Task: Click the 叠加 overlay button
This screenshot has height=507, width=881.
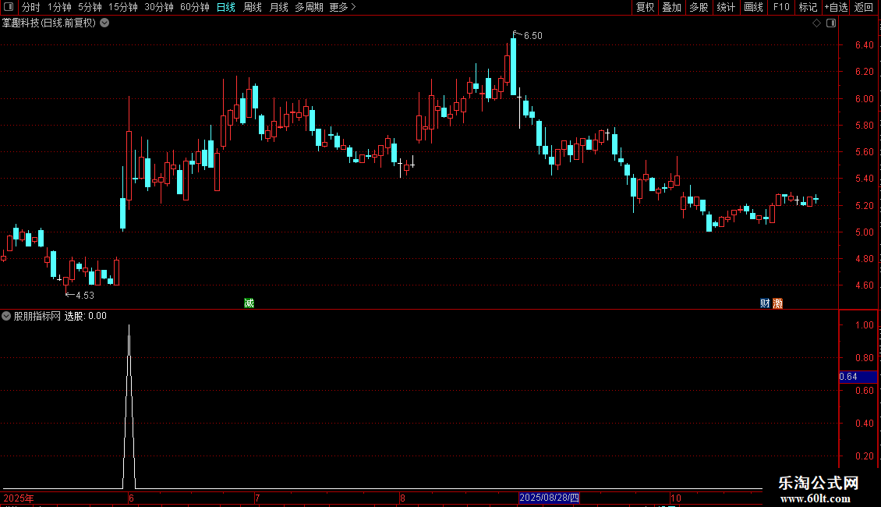Action: [671, 7]
